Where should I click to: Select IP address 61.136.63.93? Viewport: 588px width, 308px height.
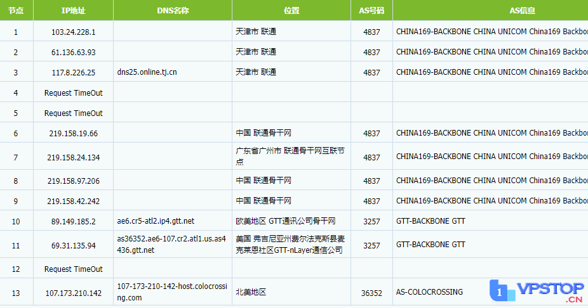pos(73,53)
